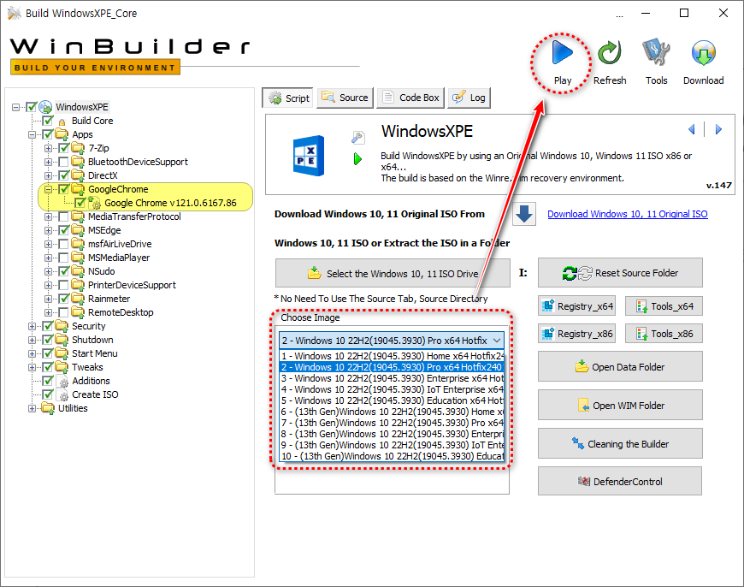This screenshot has width=744, height=587.
Task: Click the Security folder icon
Action: tap(62, 326)
